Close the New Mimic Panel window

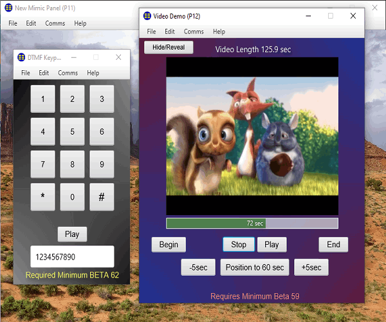(374, 8)
